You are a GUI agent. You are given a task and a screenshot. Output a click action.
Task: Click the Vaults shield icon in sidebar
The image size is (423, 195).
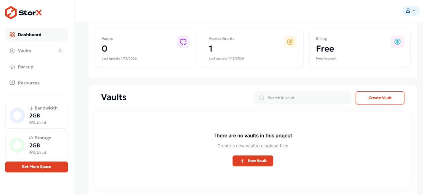12,51
